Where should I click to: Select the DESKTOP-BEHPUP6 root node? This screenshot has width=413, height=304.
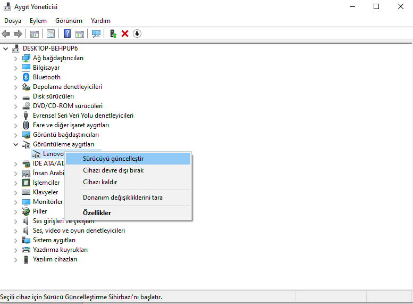(50, 48)
